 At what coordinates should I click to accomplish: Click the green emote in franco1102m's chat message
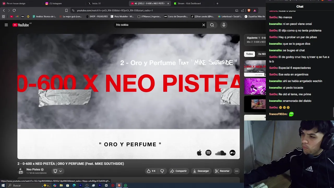pos(291,114)
